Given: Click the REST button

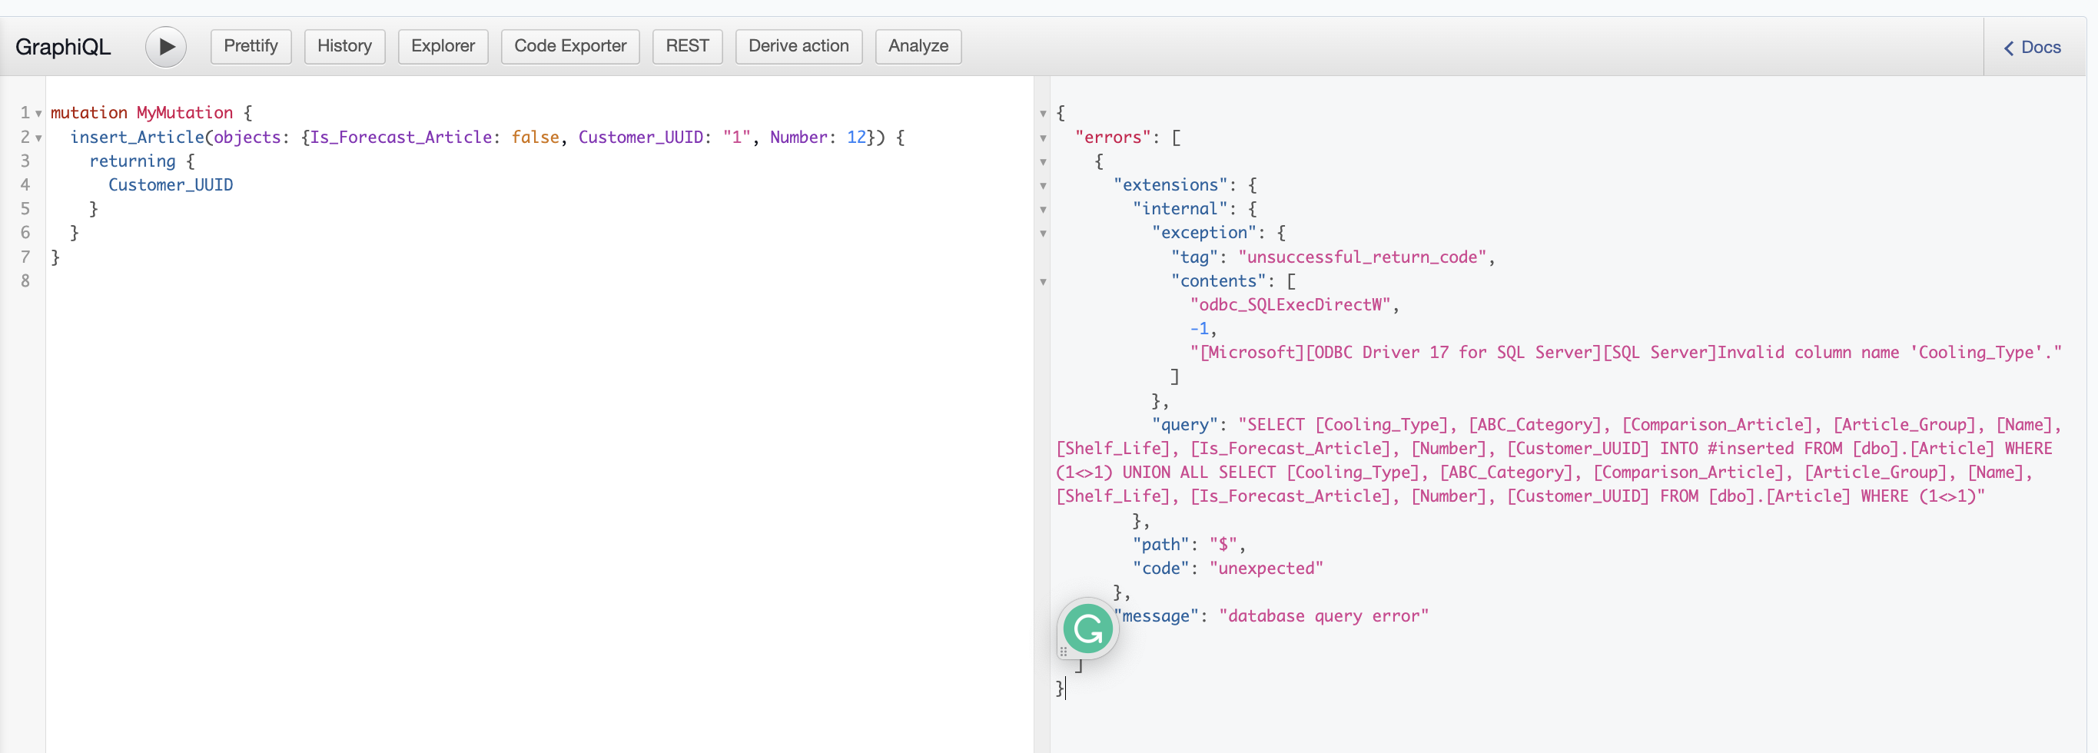Looking at the screenshot, I should pos(687,46).
